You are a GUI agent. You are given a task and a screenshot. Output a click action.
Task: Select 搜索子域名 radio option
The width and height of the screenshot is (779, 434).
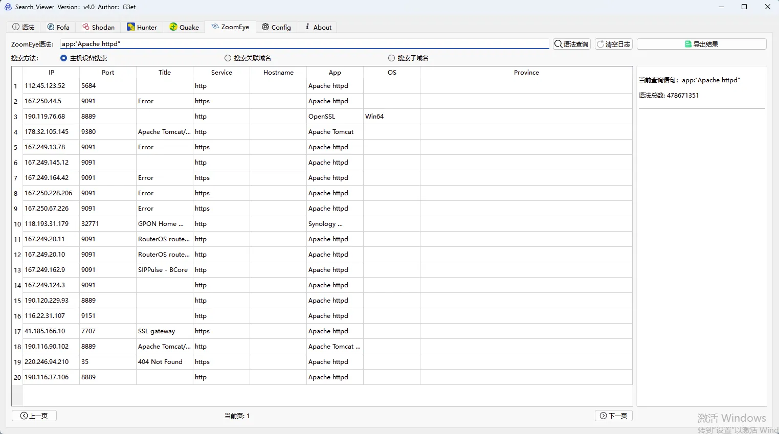(409, 58)
